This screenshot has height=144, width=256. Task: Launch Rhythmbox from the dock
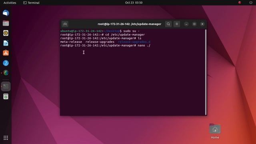pos(6,33)
